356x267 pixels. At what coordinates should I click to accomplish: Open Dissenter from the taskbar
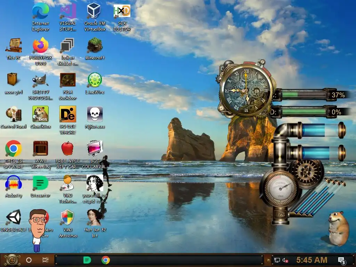click(x=87, y=260)
